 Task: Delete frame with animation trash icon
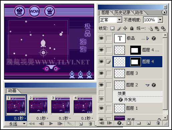pos(90,124)
